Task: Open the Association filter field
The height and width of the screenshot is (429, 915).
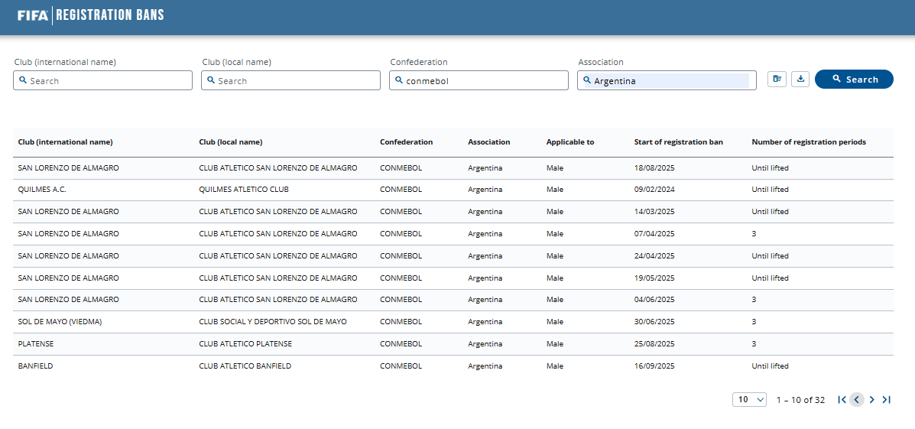Action: pos(665,80)
